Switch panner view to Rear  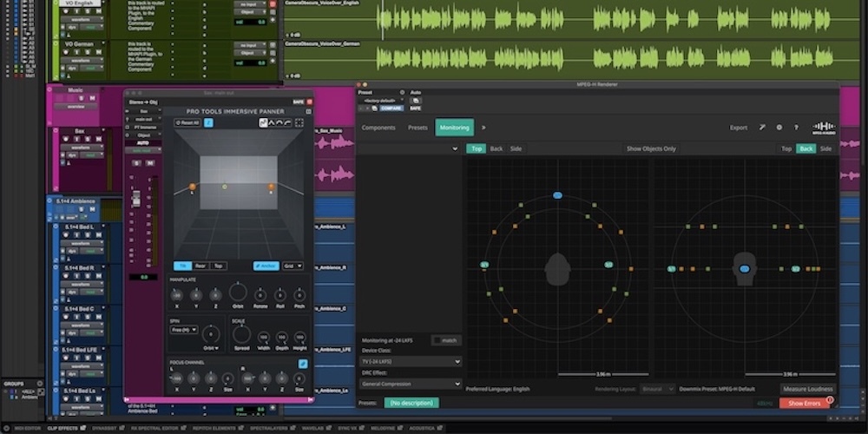[201, 266]
